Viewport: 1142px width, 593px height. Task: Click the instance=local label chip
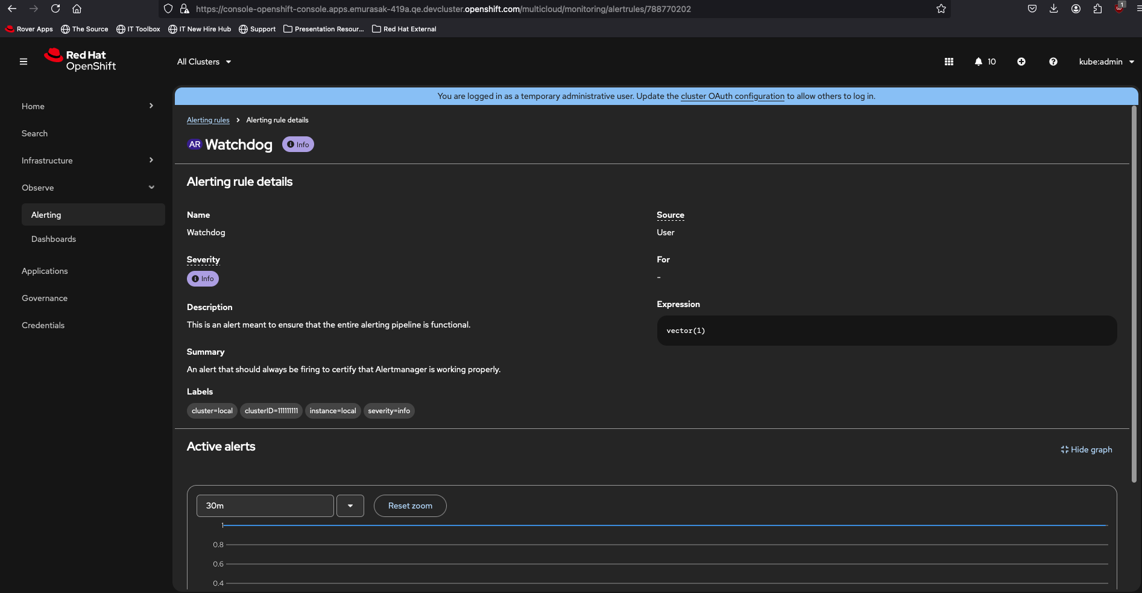(333, 411)
